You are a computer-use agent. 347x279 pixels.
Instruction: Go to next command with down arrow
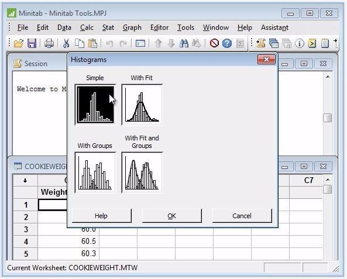click(x=171, y=43)
